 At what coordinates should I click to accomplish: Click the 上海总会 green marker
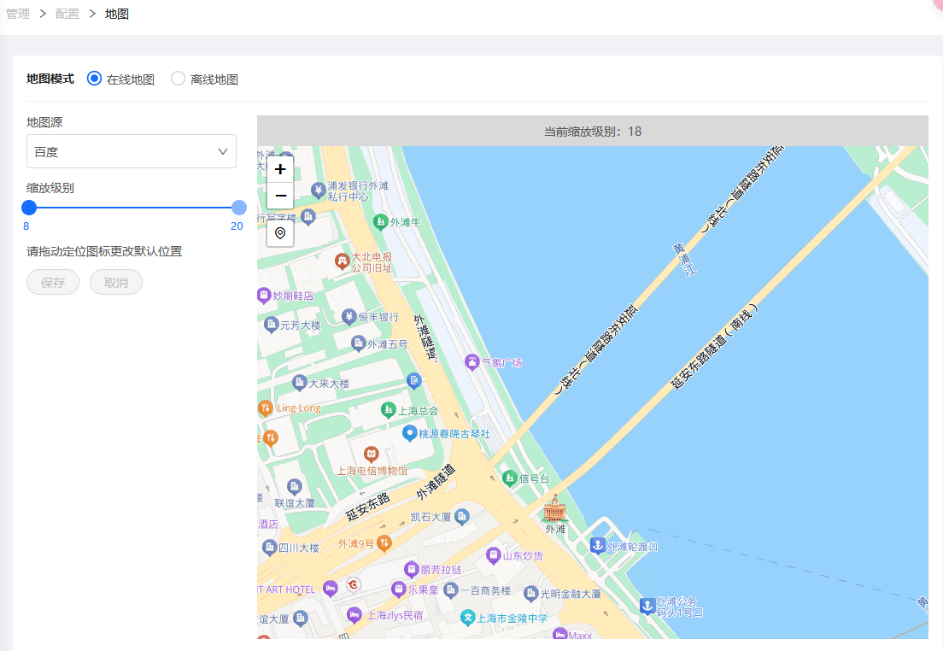(389, 410)
